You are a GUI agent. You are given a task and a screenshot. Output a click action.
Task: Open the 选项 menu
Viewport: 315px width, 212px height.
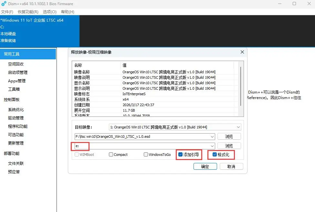click(x=49, y=12)
